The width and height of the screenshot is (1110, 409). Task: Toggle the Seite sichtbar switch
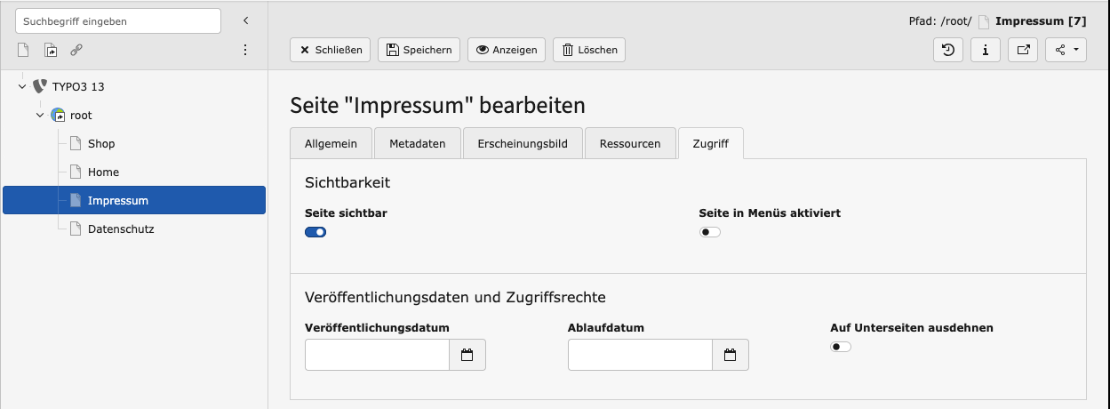point(315,232)
